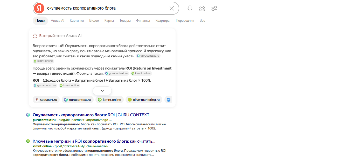Open the Переводчик tab
Image resolution: width=340 pixels, height=161 pixels.
[185, 21]
